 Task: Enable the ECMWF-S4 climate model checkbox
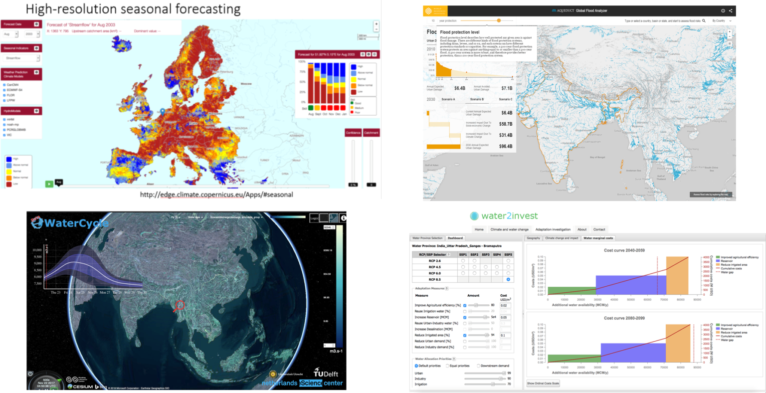point(3,90)
